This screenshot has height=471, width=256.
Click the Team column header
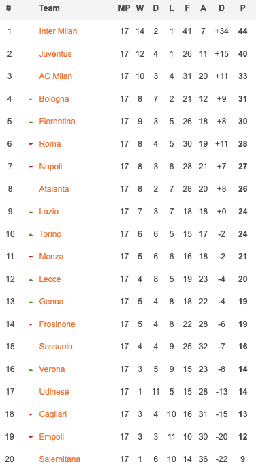49,8
